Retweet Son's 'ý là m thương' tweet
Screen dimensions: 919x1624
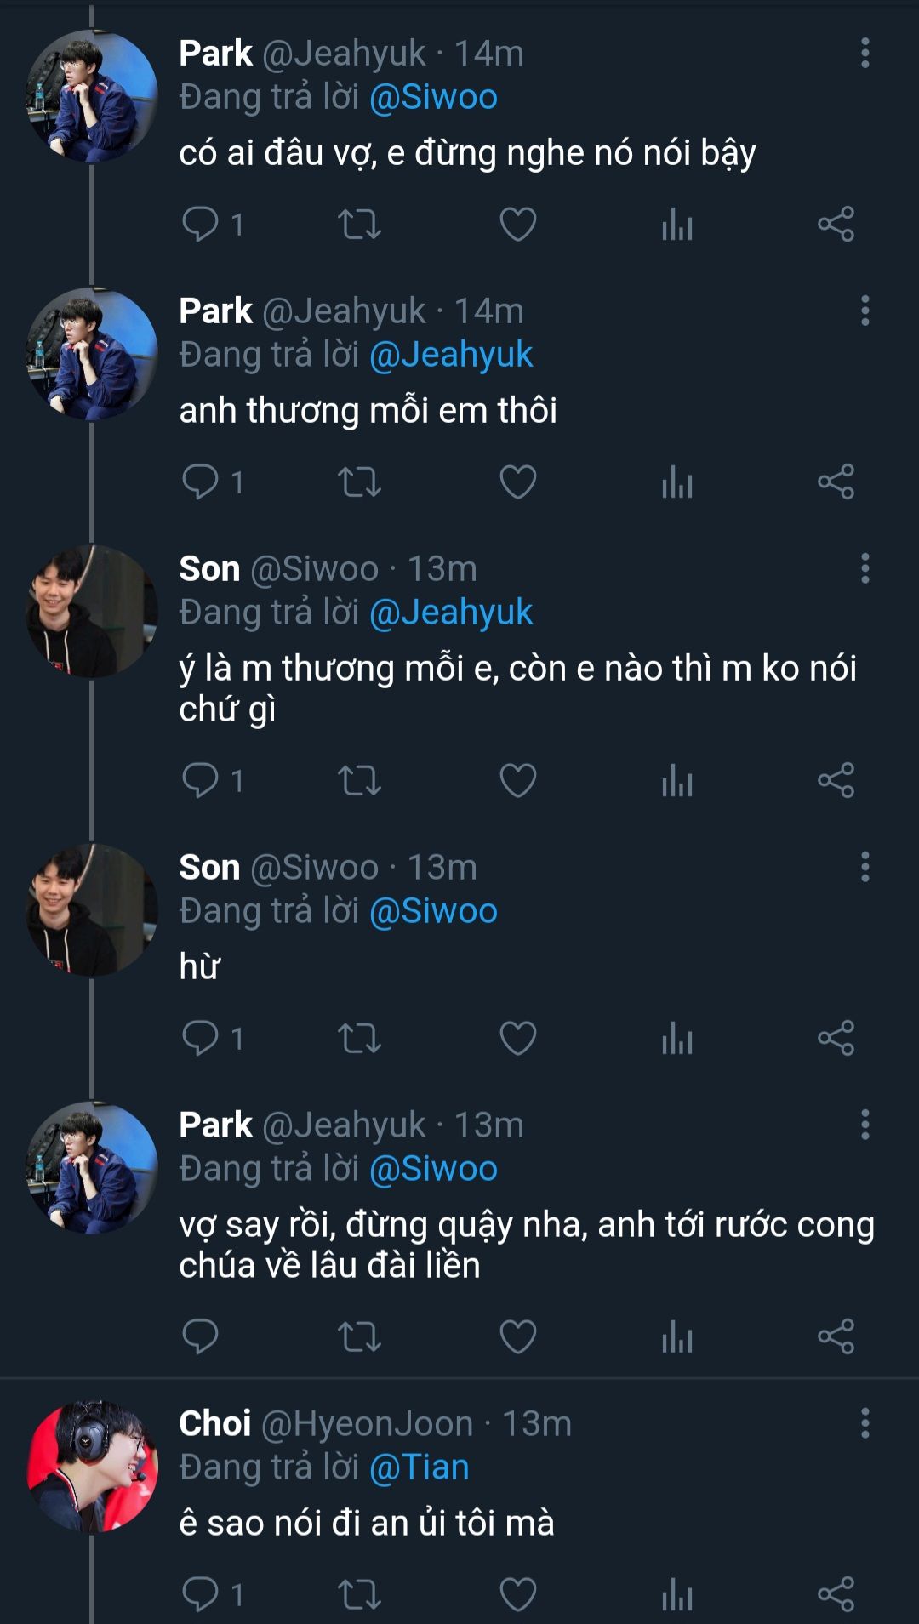[x=359, y=781]
